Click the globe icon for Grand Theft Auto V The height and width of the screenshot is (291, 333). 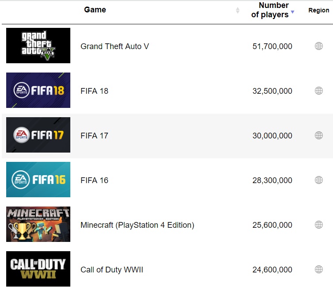[318, 46]
